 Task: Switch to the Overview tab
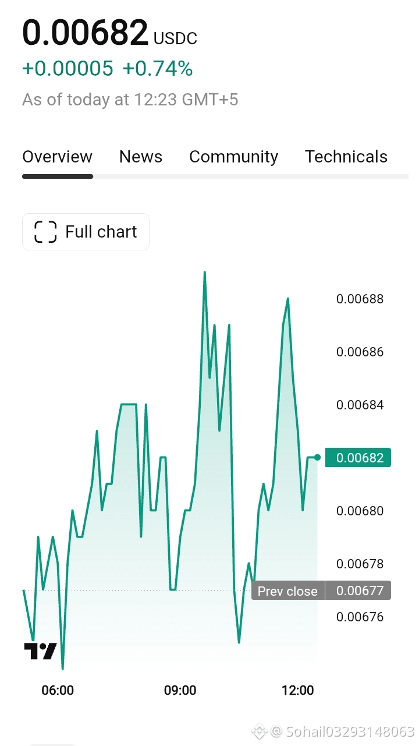click(57, 157)
